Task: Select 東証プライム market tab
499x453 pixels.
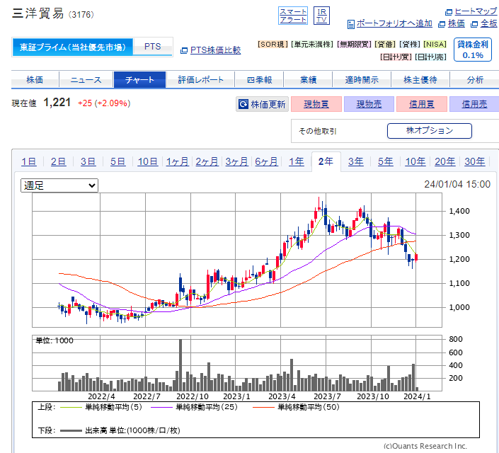Action: coord(73,47)
